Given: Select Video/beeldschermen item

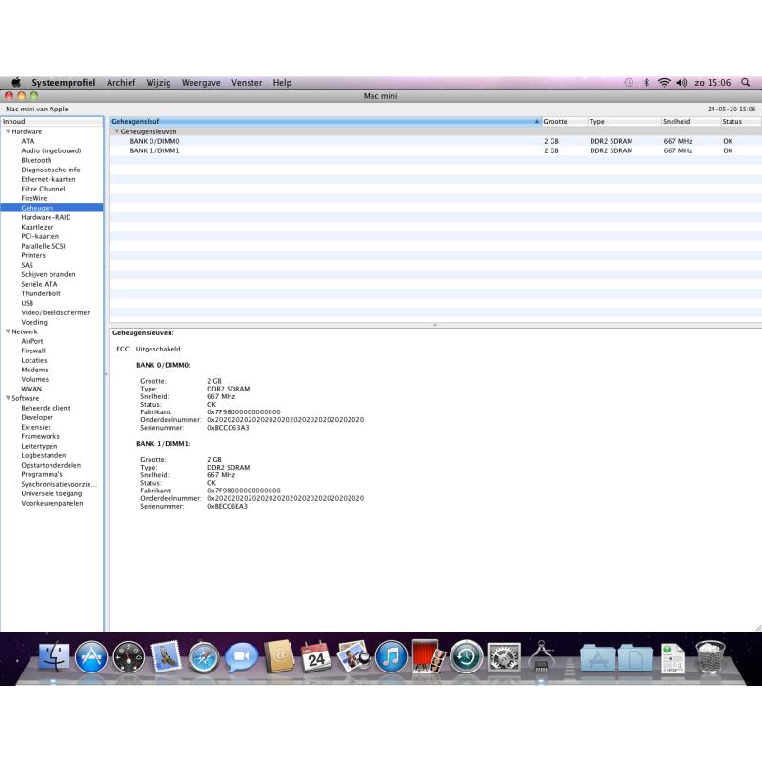Looking at the screenshot, I should (56, 312).
